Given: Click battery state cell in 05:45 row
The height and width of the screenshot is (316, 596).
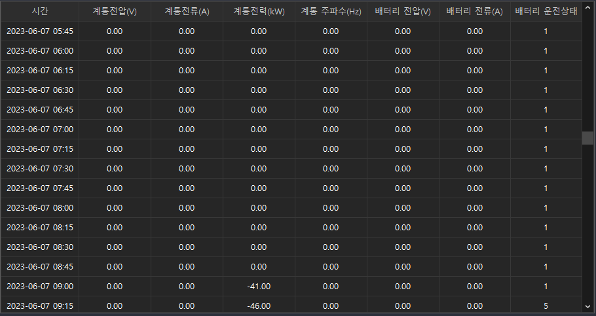Looking at the screenshot, I should pos(546,31).
